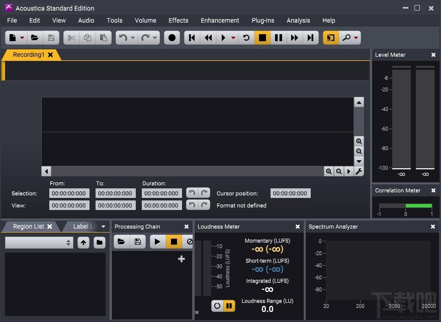Zoom out horizontally on the timeline
This screenshot has height=322, width=441.
tap(339, 171)
